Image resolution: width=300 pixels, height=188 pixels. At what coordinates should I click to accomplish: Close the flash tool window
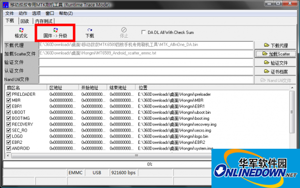click(290, 3)
